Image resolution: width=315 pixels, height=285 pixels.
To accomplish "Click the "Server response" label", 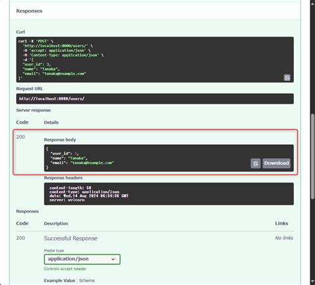I will pyautogui.click(x=33, y=110).
